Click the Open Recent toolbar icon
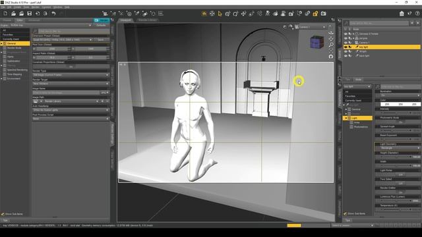Viewport: 422px width, 237px height. 22,13
